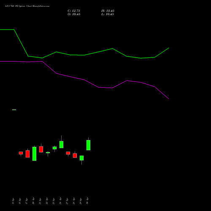Click the tall green candlestick for 30 Apr
This screenshot has width=211, height=211.
point(88,145)
